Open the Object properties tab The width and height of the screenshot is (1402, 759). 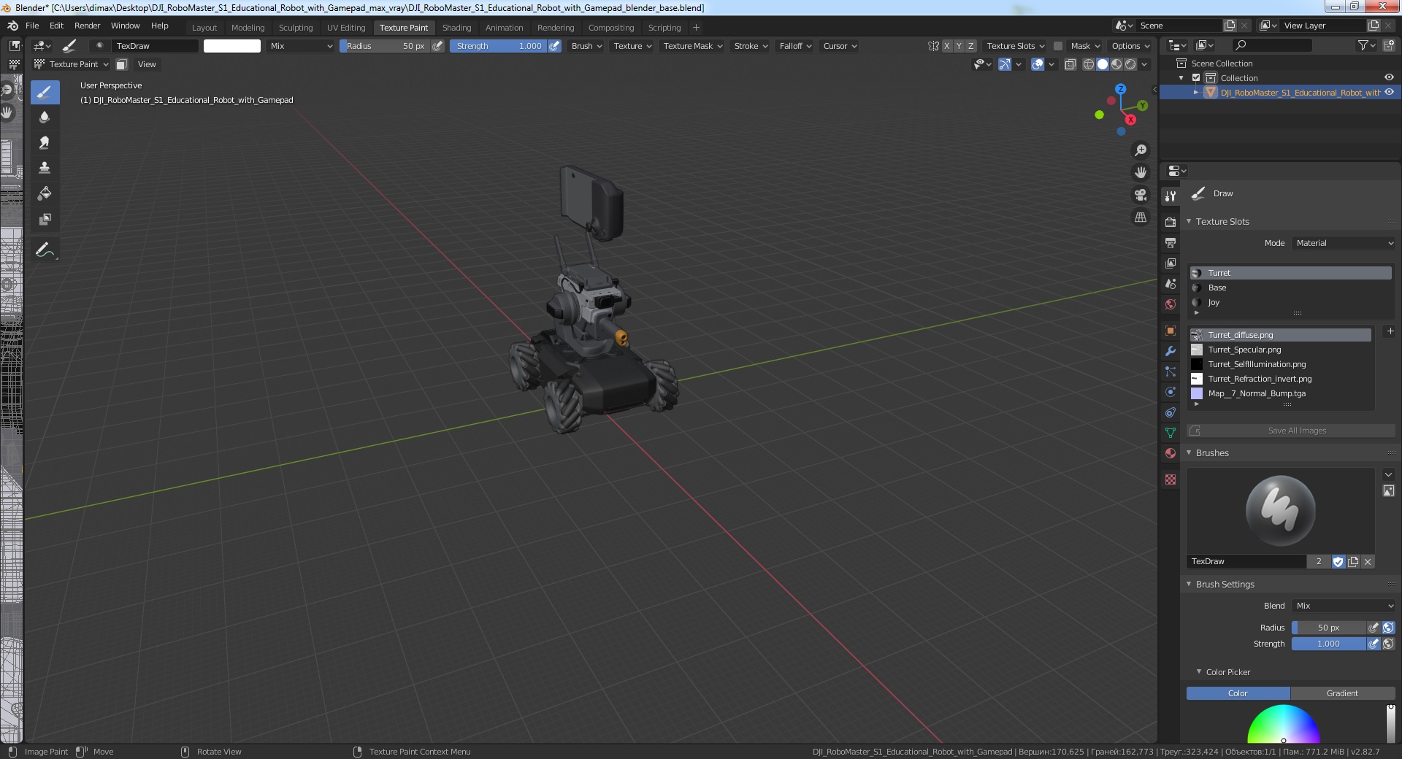tap(1171, 331)
